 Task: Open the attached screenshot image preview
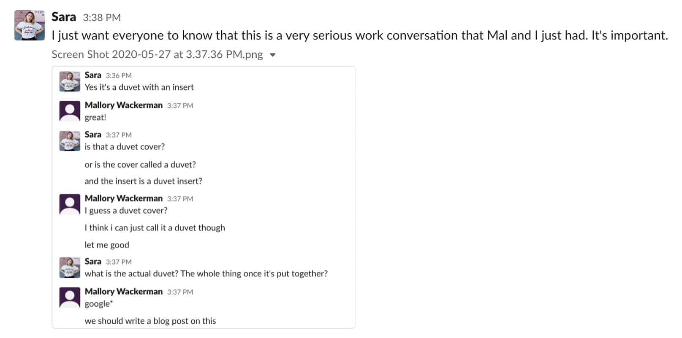(204, 197)
